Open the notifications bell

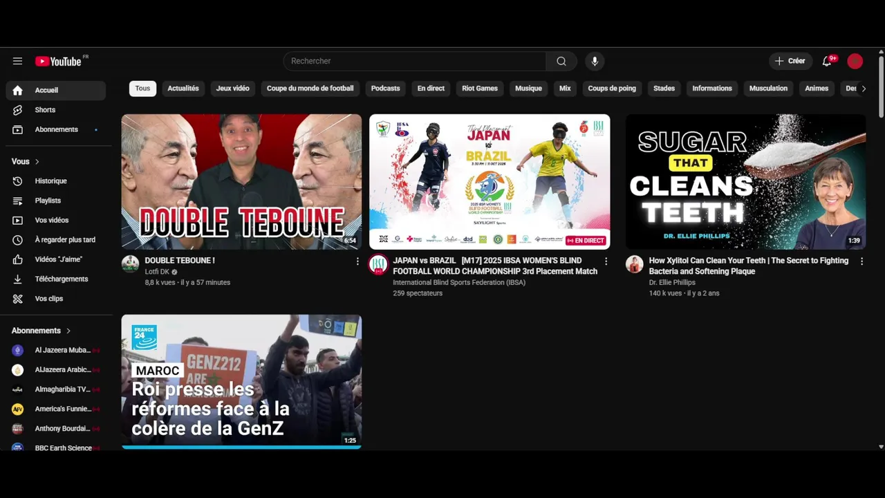[x=827, y=61]
